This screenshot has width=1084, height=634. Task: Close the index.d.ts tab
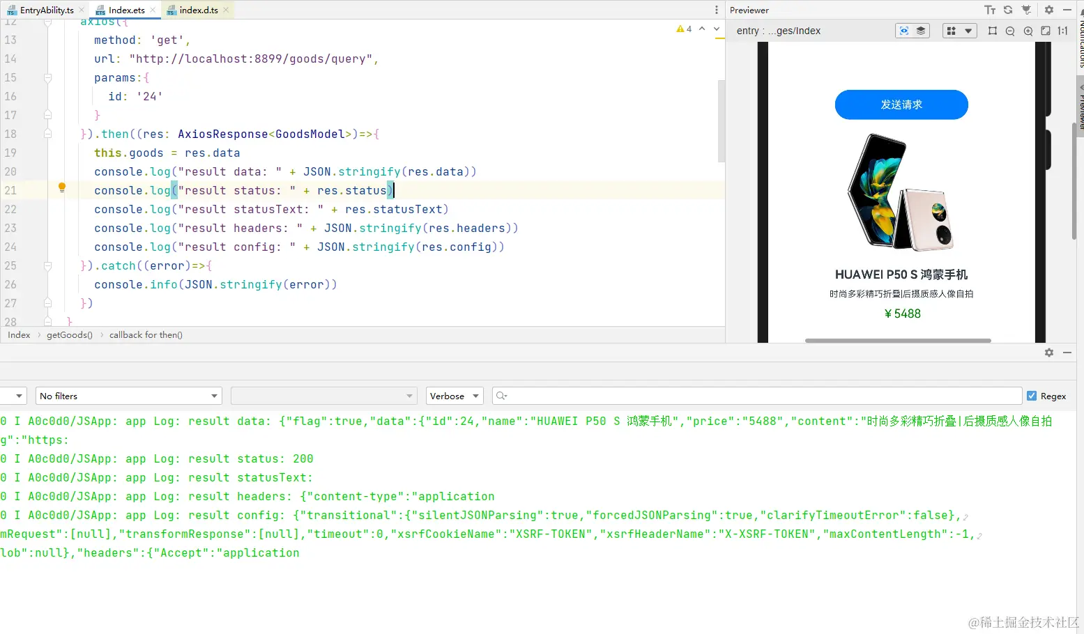coord(226,10)
